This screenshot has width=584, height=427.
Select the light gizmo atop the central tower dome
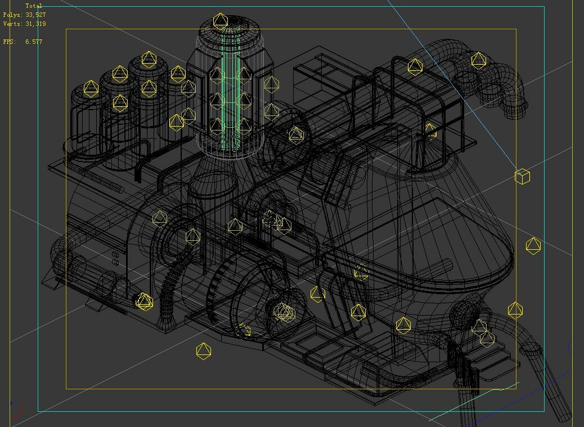tap(221, 21)
